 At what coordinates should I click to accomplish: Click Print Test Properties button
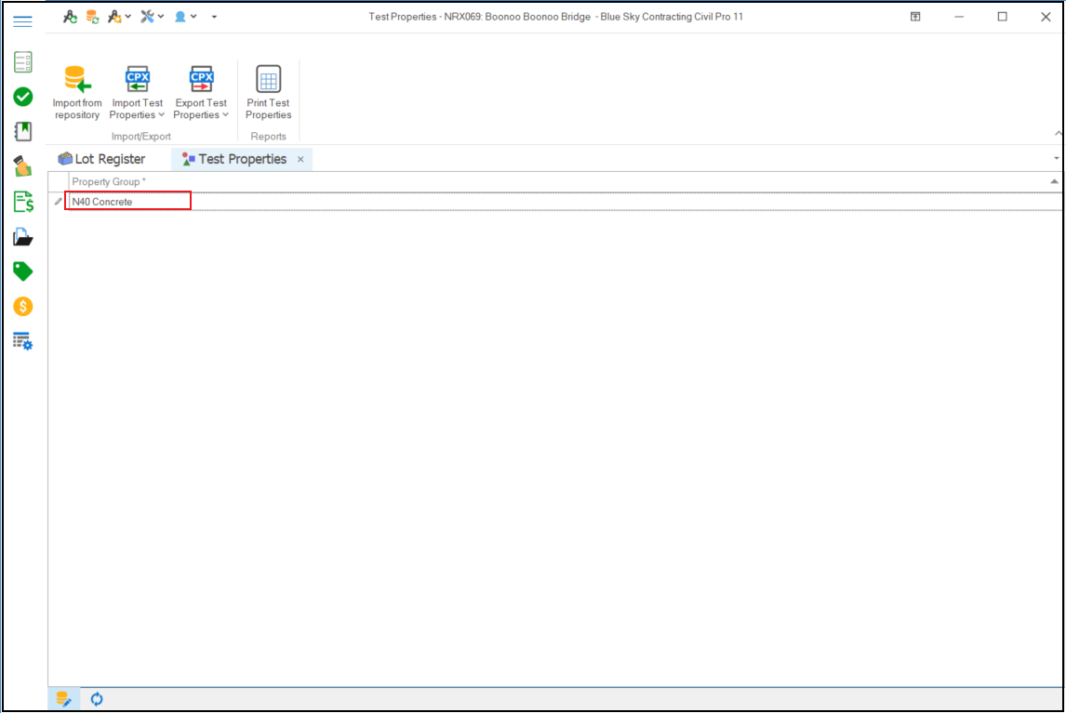click(268, 94)
